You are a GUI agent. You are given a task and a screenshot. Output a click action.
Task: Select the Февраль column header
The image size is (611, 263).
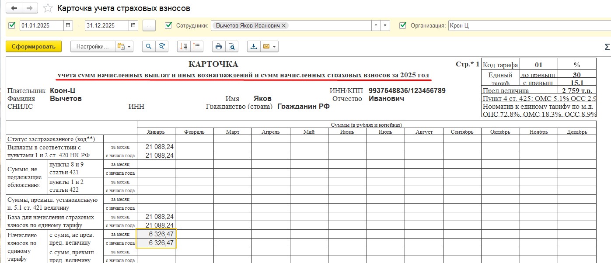pyautogui.click(x=194, y=131)
